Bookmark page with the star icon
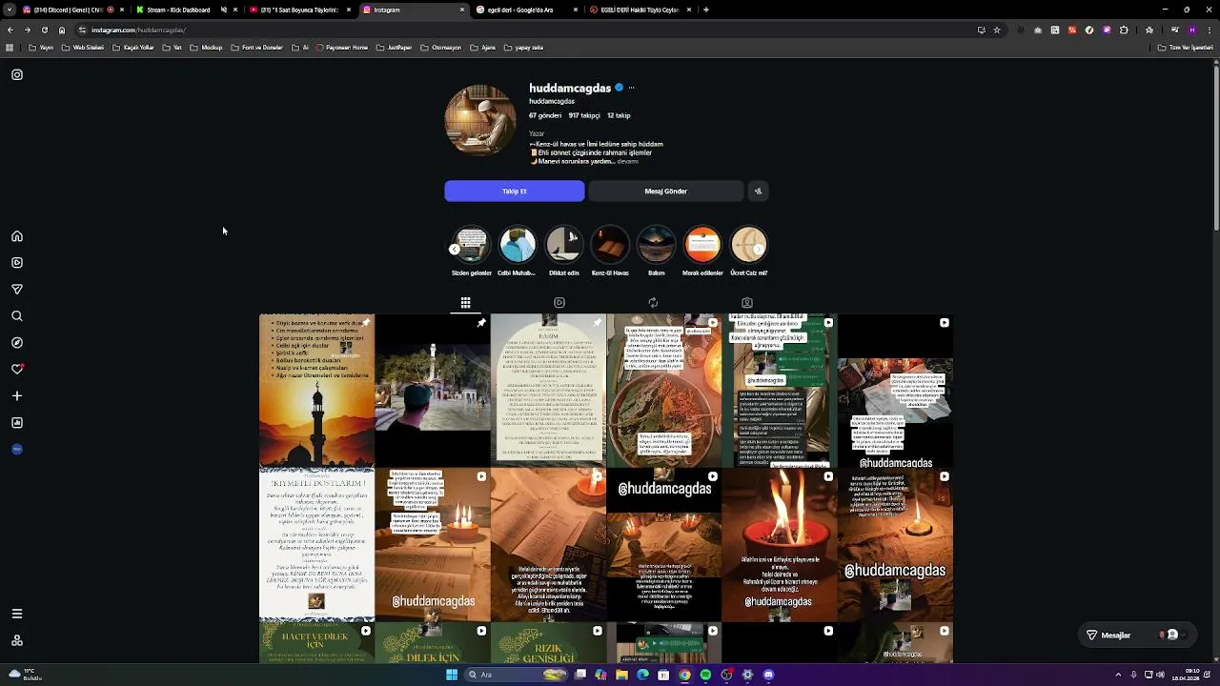 [x=997, y=30]
